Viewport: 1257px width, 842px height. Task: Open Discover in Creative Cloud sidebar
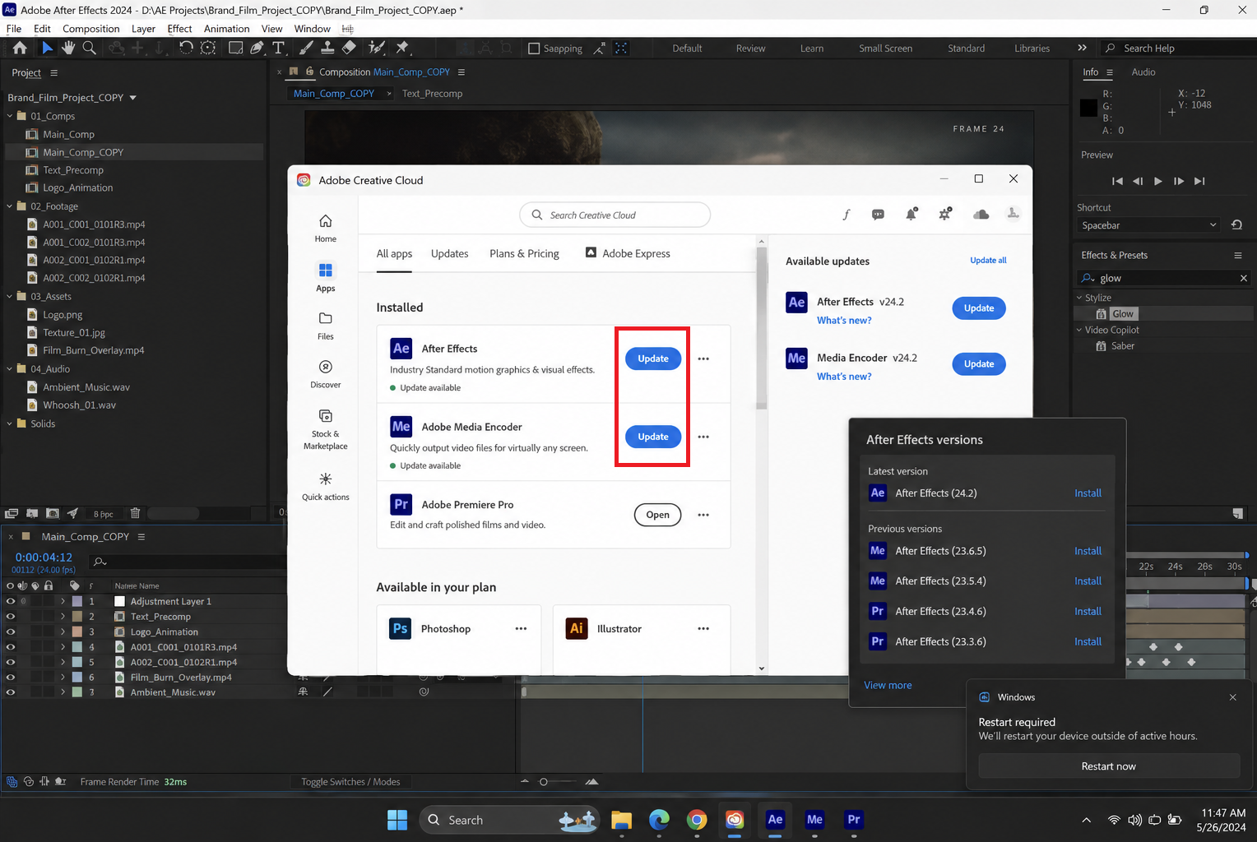tap(326, 373)
